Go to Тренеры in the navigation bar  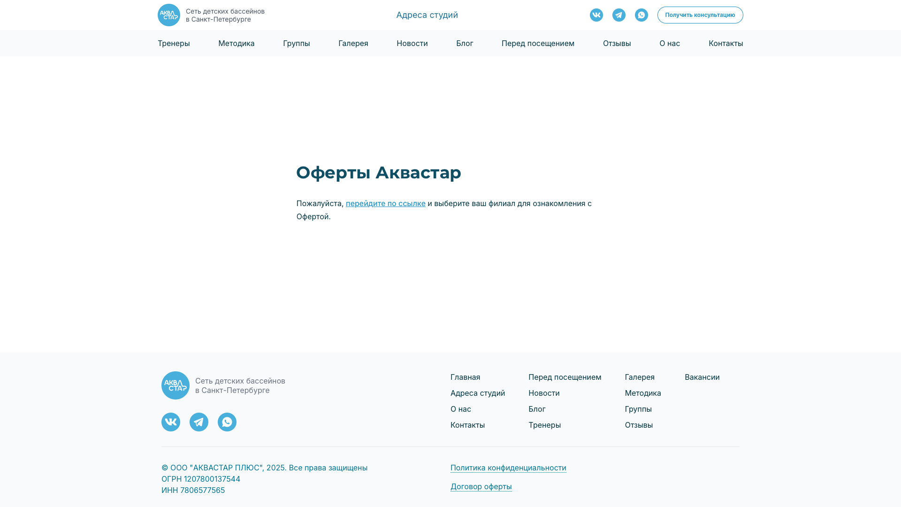[x=174, y=43]
